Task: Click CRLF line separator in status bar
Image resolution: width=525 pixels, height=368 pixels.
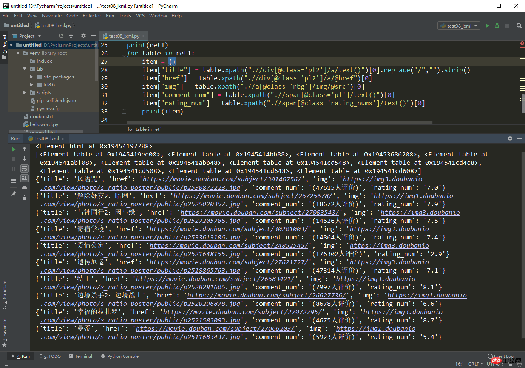Action: pos(475,364)
